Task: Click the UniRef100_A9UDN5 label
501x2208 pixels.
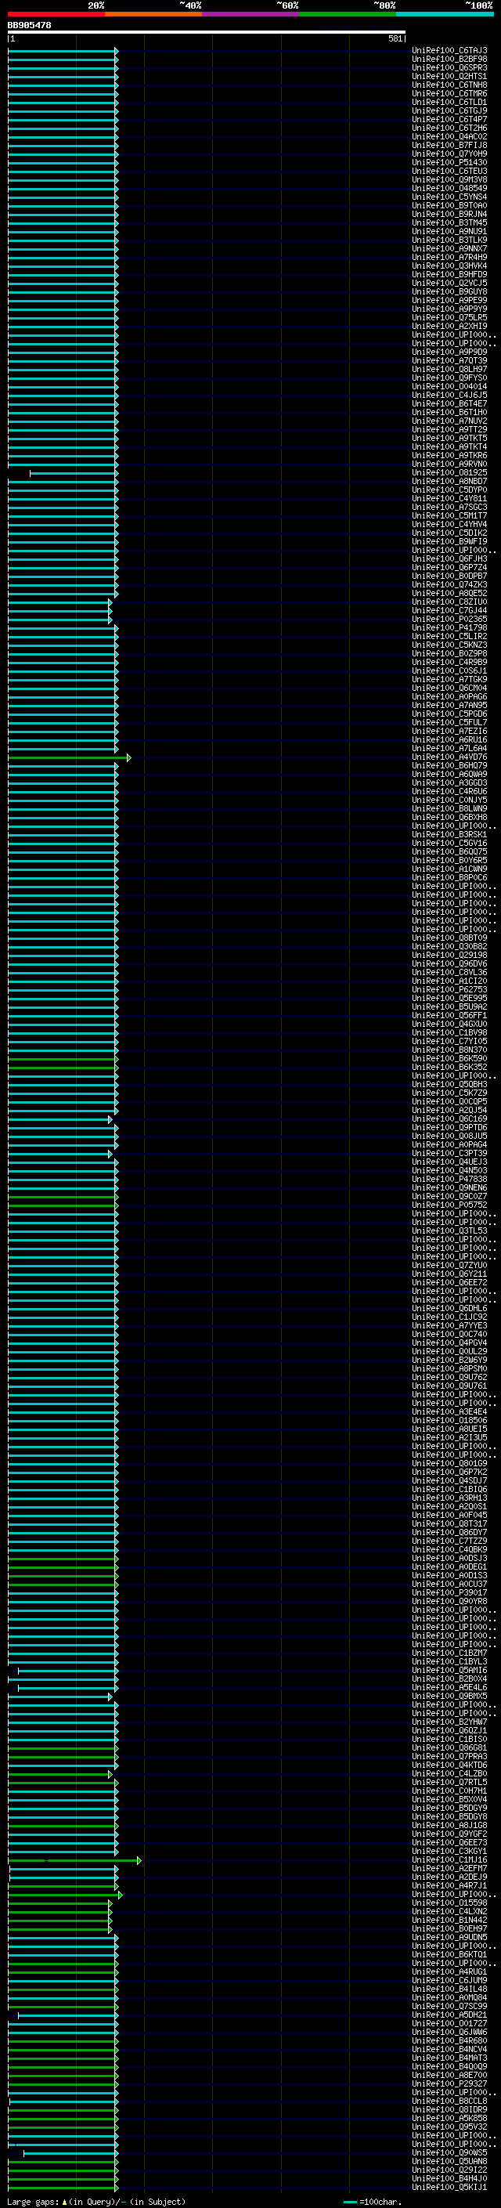Action: (x=449, y=1937)
